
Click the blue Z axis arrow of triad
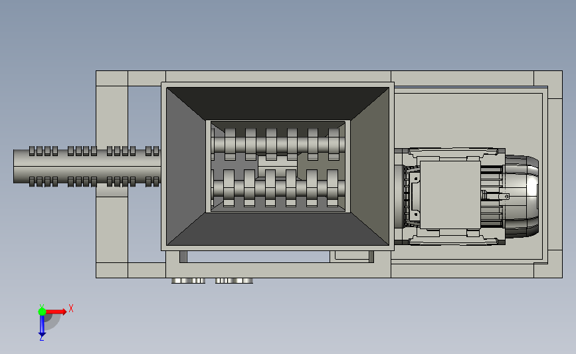point(42,326)
